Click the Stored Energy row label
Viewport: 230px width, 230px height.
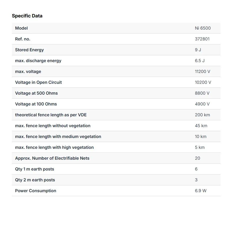[x=30, y=50]
